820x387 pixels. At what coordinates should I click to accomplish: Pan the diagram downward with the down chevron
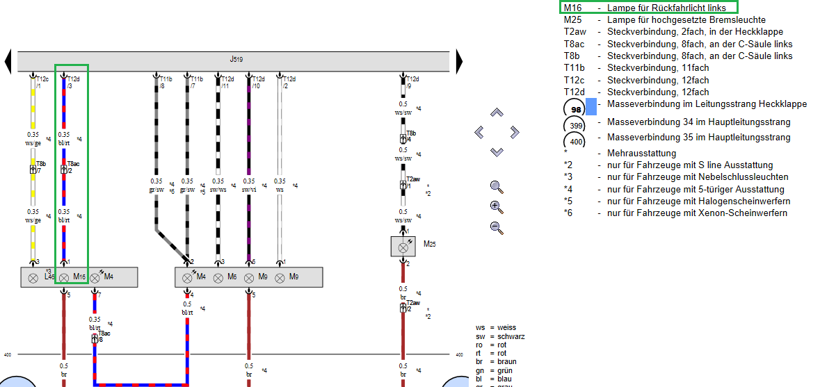pyautogui.click(x=497, y=152)
